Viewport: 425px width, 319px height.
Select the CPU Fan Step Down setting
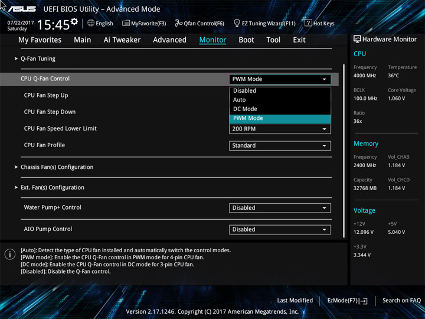point(50,112)
